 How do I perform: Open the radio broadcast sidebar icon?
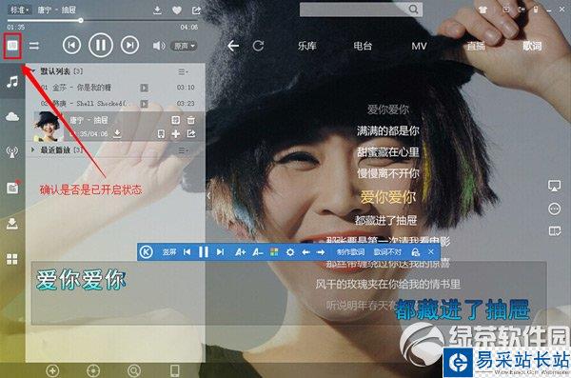[12, 152]
